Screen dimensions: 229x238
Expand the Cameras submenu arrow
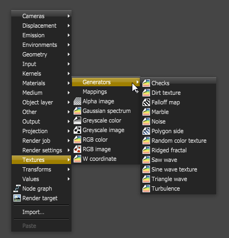tap(68, 16)
